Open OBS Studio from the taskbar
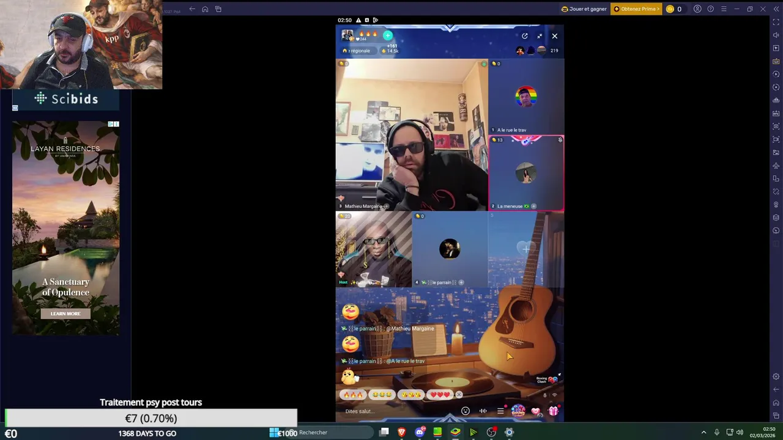 tap(491, 433)
